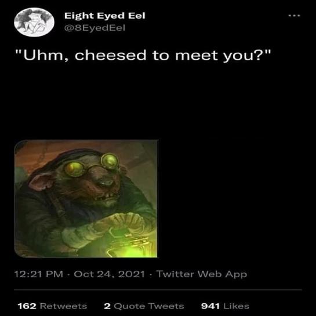
Task: Open the Twitter Web App source link
Action: 202,274
